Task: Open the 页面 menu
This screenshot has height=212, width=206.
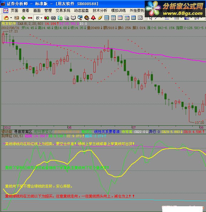Action: (x=14, y=11)
